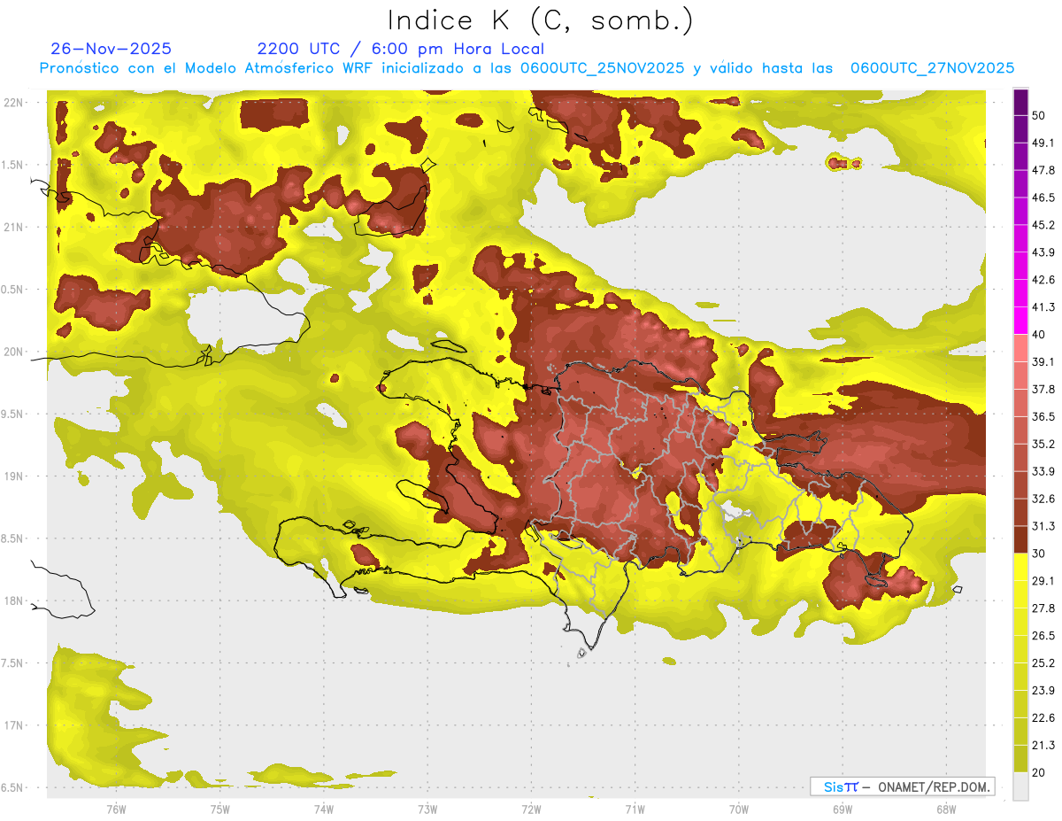Screen dimensions: 1062x821
Task: Click the "74W" longitude label
Action: click(324, 809)
